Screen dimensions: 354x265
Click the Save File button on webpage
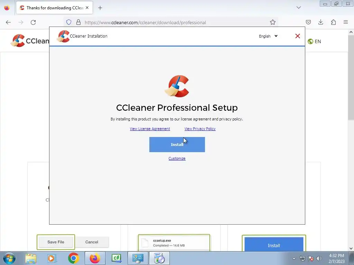click(56, 242)
